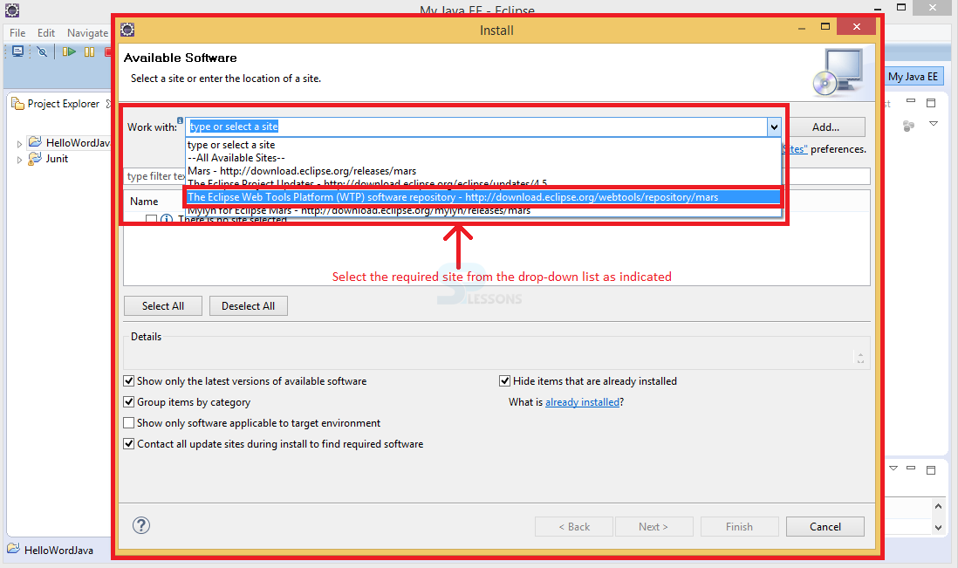The height and width of the screenshot is (568, 958).
Task: Open the view menu triangle in lower right panel
Action: click(x=893, y=469)
